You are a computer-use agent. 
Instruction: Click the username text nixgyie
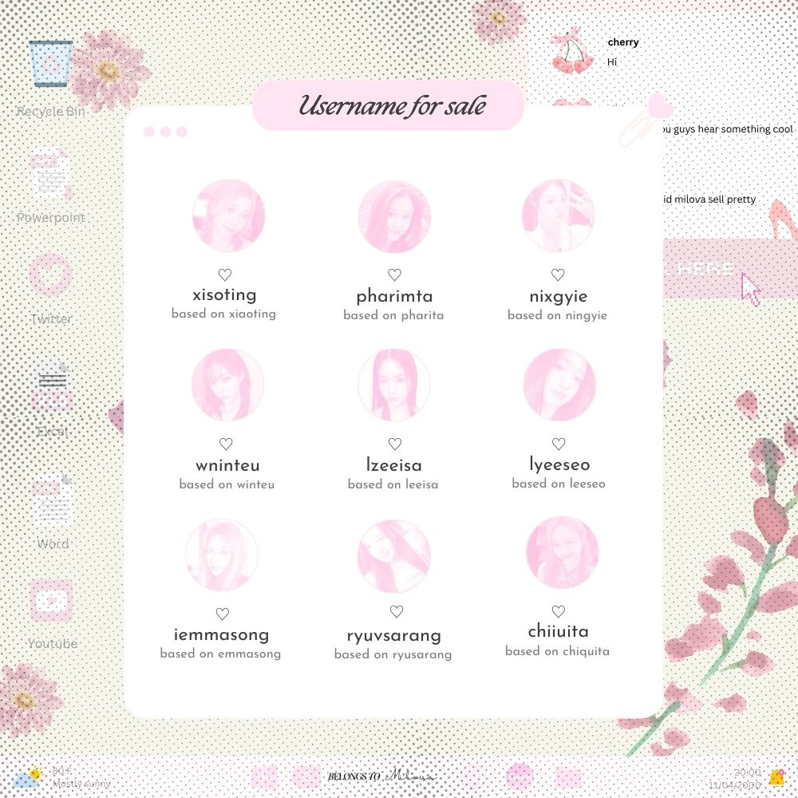pos(559,296)
